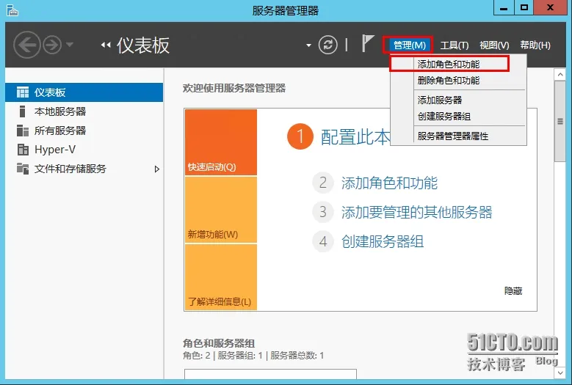This screenshot has width=572, height=385.
Task: Click the step 2 添加角色和功能 link
Action: click(389, 183)
